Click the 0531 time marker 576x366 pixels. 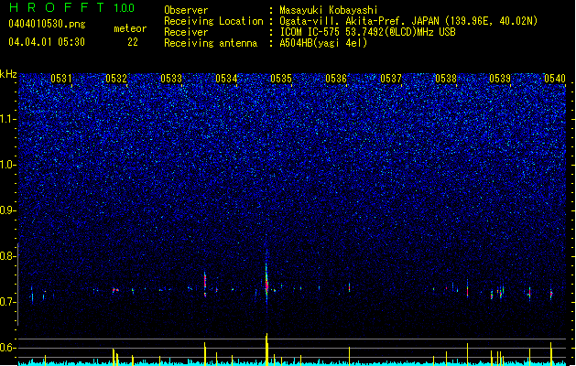click(61, 78)
